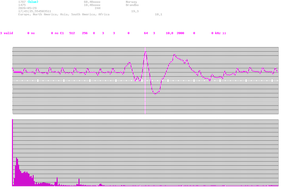Click the date 2026-05-29
Image resolution: width=285 pixels, height=192 pixels.
[x=27, y=8]
